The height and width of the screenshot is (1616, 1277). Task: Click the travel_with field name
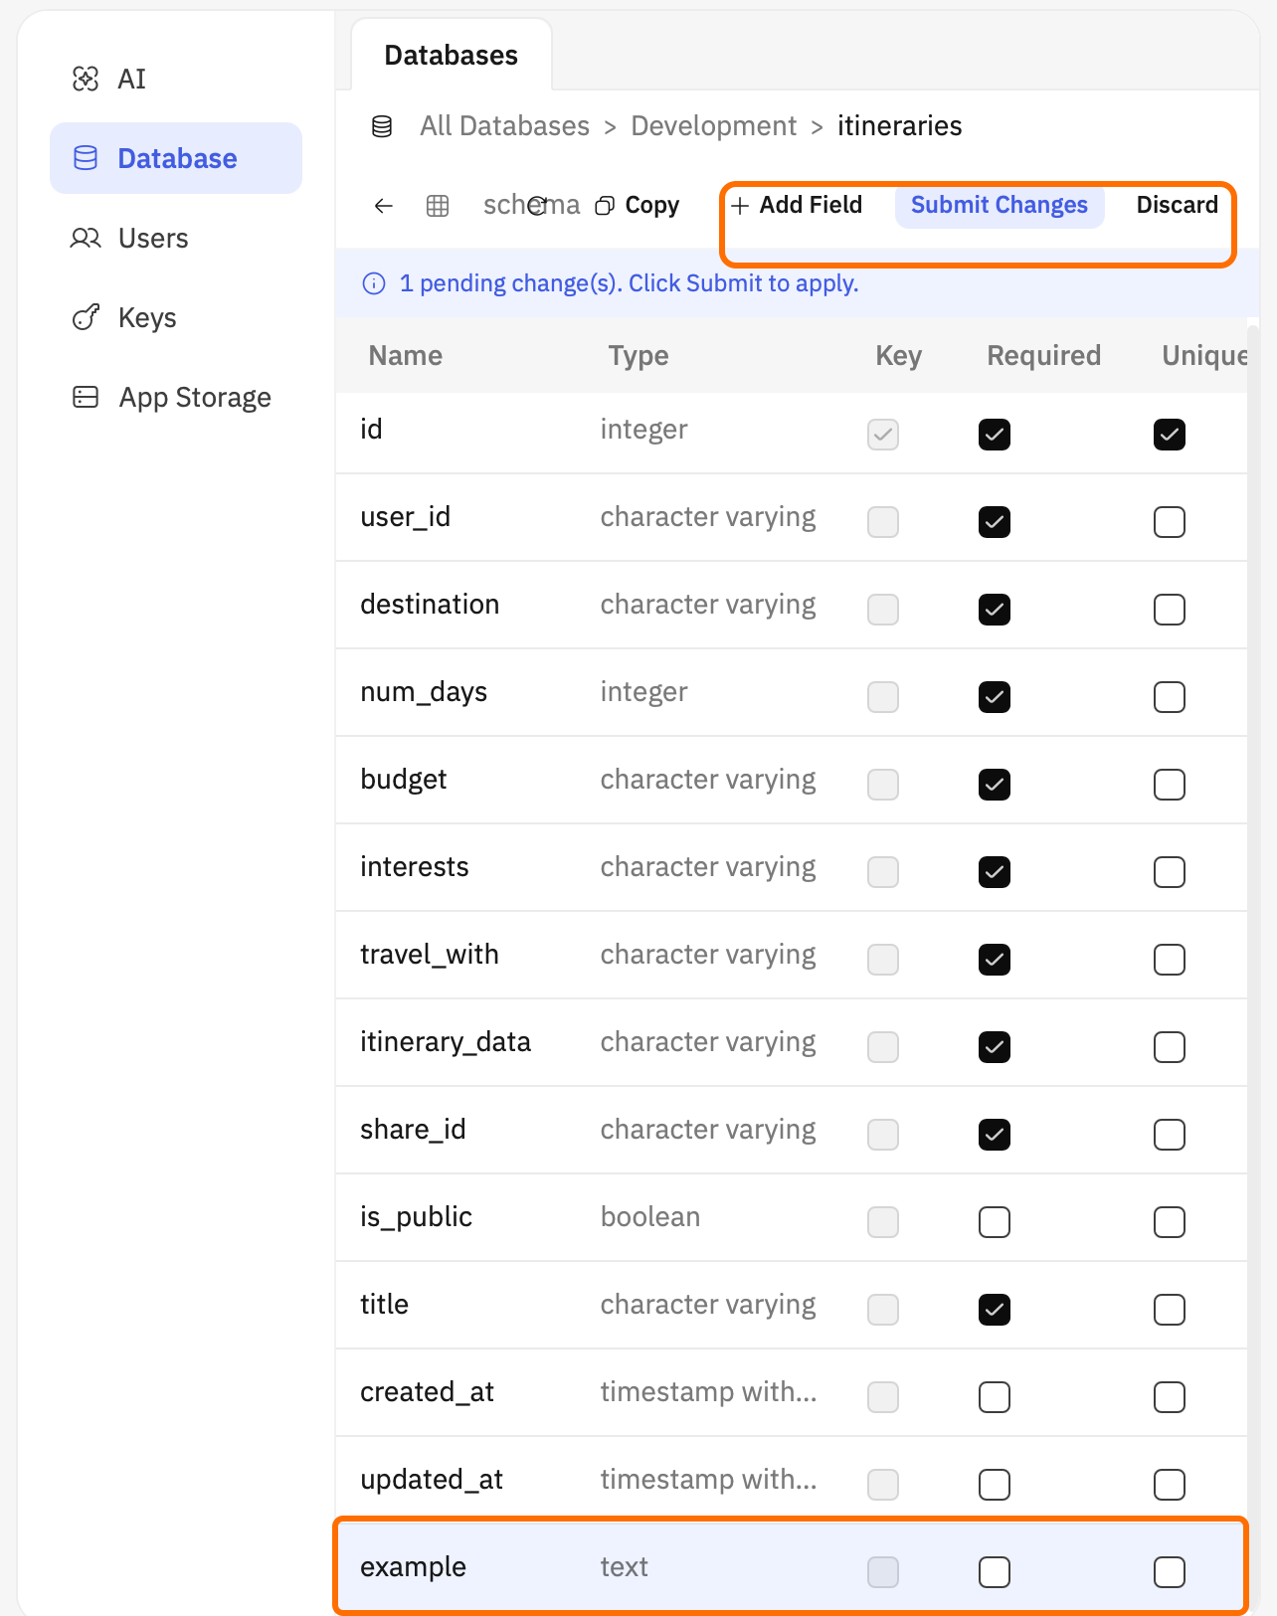[x=430, y=955]
